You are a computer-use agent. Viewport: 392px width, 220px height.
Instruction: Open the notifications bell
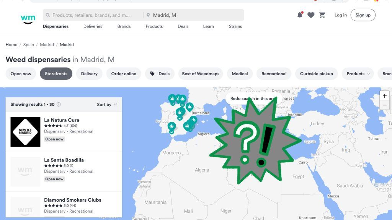300,15
